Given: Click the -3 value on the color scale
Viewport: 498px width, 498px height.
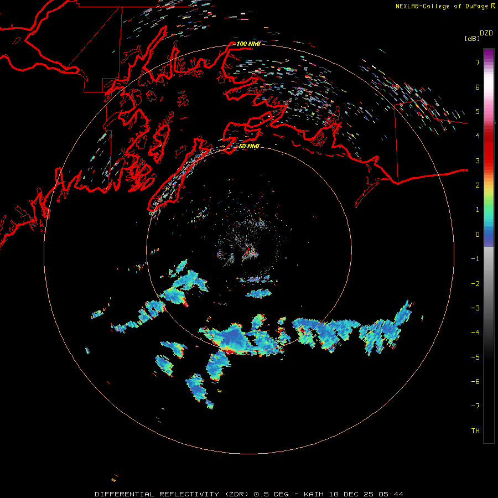Looking at the screenshot, I should 475,308.
